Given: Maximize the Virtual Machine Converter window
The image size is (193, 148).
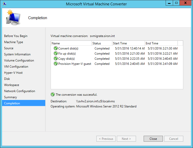Looking at the screenshot, I should click(x=176, y=3).
